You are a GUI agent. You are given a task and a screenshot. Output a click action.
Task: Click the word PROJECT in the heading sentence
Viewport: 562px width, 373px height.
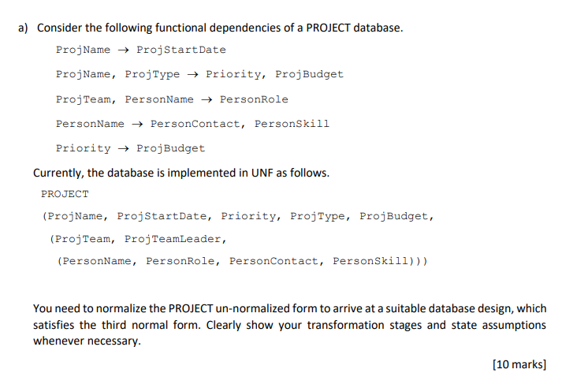pos(328,28)
